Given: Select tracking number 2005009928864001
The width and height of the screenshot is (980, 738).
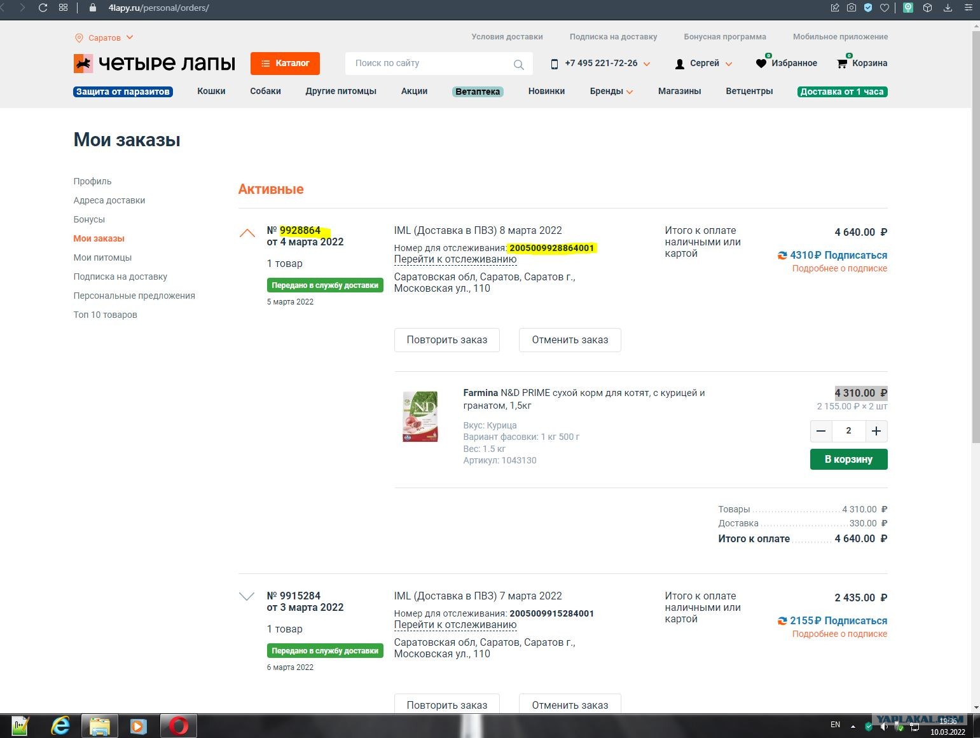Looking at the screenshot, I should pos(552,248).
